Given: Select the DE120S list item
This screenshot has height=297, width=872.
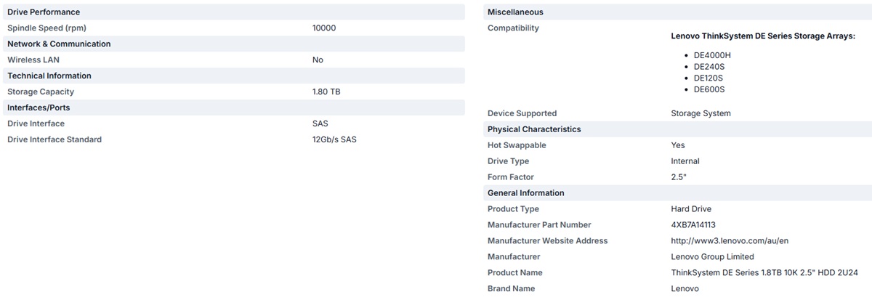Looking at the screenshot, I should pyautogui.click(x=708, y=78).
